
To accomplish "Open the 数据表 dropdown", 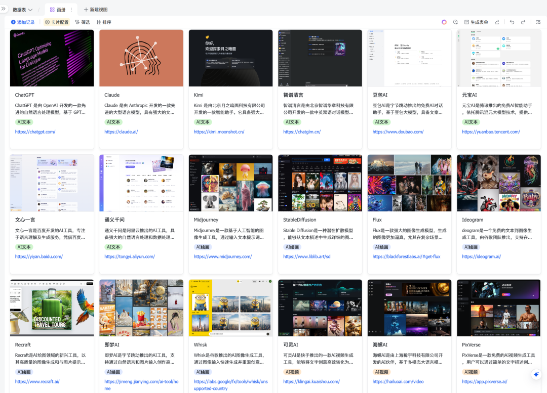I will 23,10.
